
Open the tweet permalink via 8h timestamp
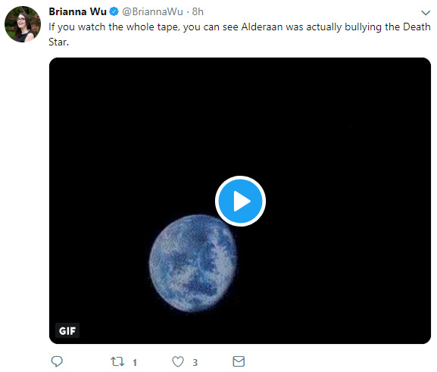tap(198, 11)
